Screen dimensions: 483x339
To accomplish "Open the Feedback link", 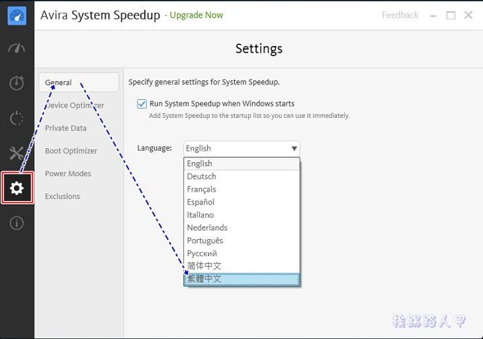I will [400, 15].
